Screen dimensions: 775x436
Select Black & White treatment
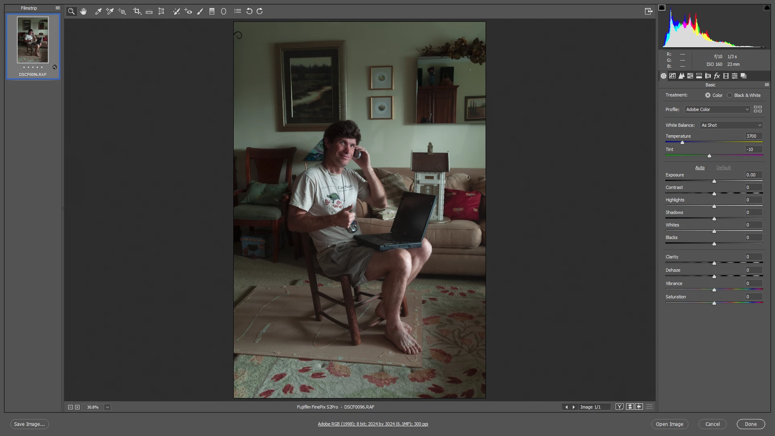point(730,95)
